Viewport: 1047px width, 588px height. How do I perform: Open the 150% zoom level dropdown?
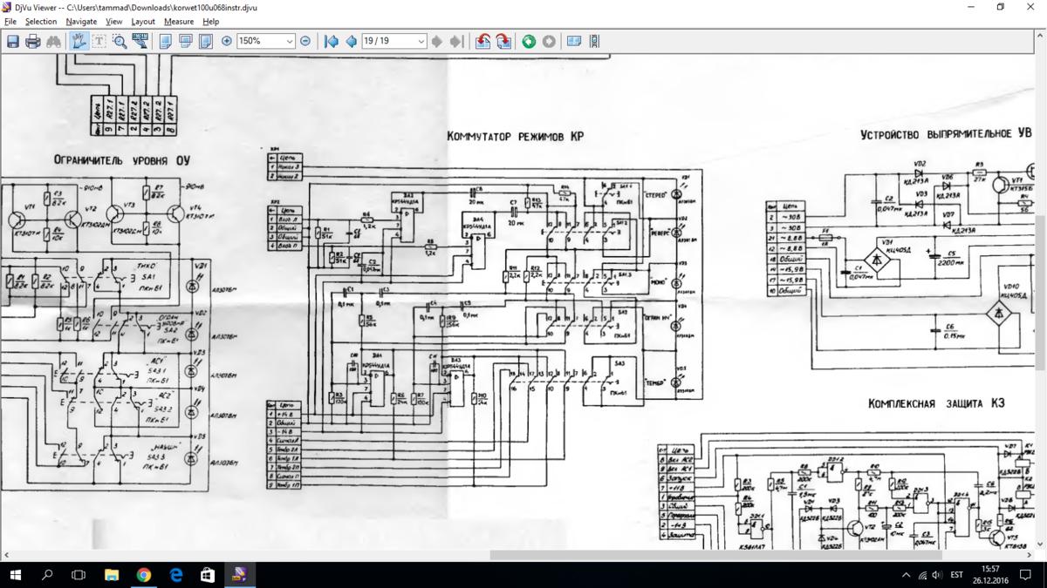tap(290, 41)
